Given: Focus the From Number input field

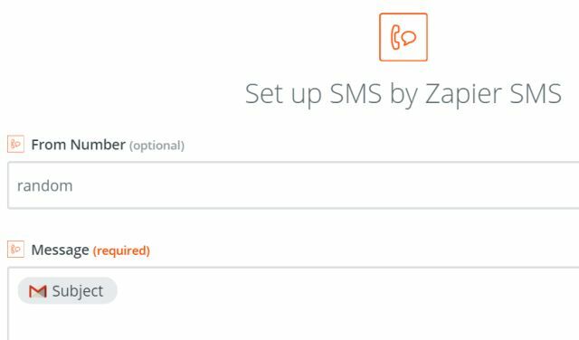Looking at the screenshot, I should (293, 185).
